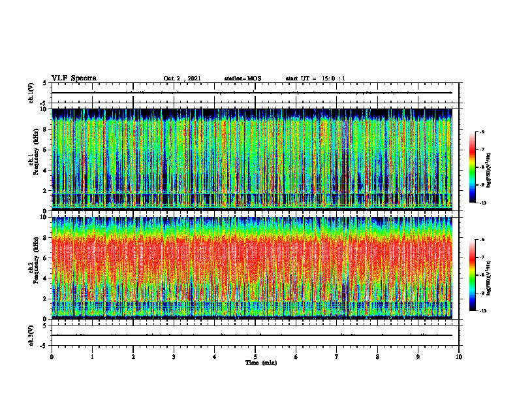The image size is (517, 400).
Task: Click ch.1 frequency tick label '6'
Action: pos(46,150)
